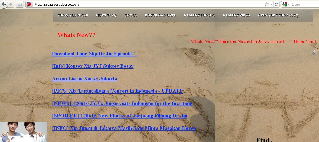This screenshot has width=319, height=142.
Task: Click the red Whats New?? heading
Action: pos(76,35)
